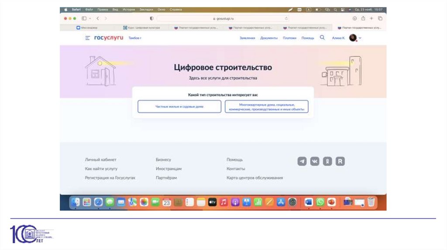This screenshot has height=250, width=447.
Task: Open the Odnoklassniki social link
Action: click(x=327, y=161)
